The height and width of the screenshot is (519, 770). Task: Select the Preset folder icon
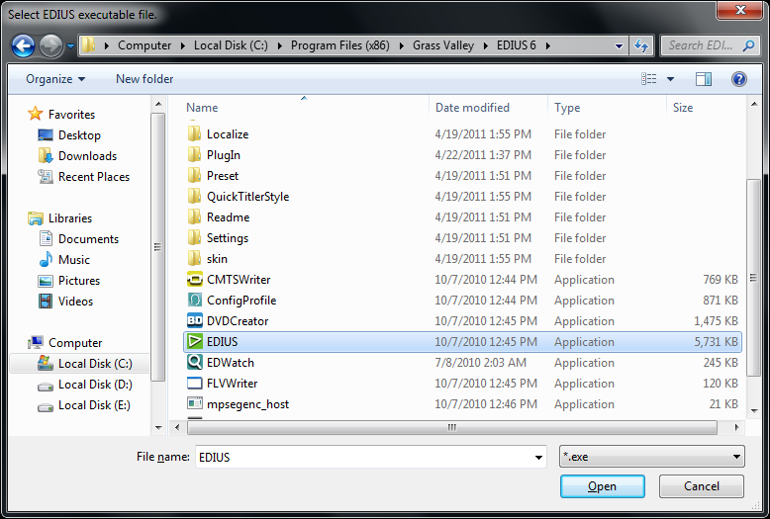(194, 176)
